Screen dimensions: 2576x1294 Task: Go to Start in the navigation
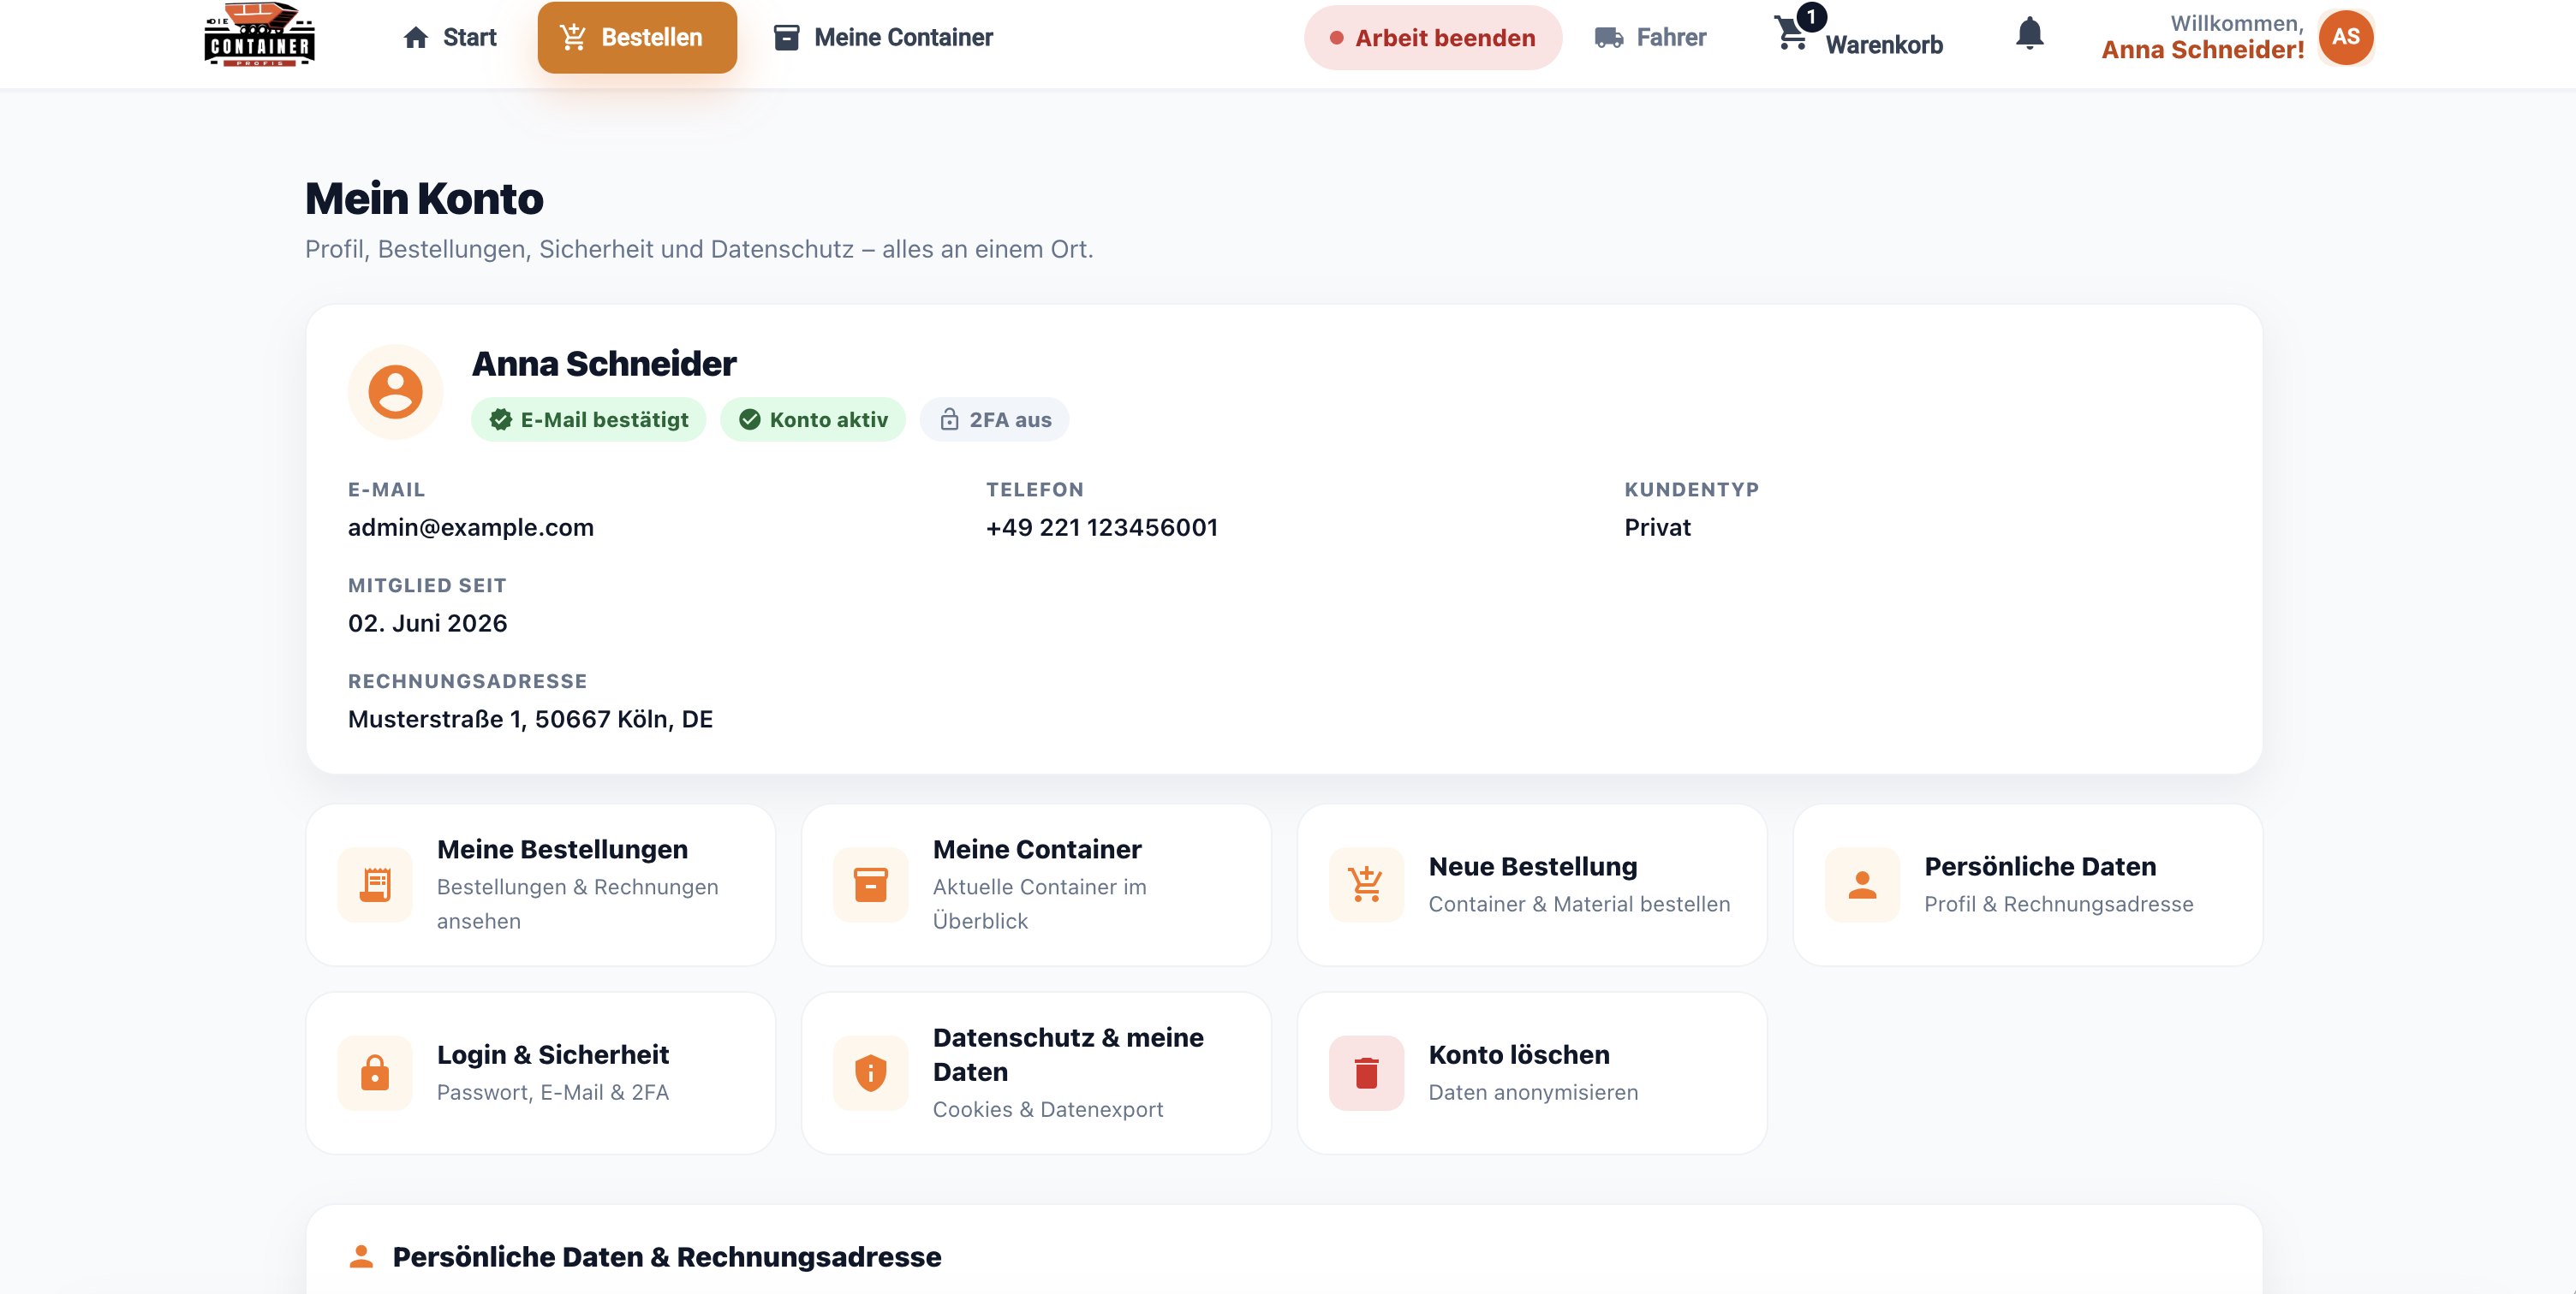coord(449,38)
